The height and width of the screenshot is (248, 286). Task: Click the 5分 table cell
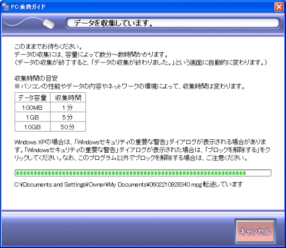pos(68,117)
